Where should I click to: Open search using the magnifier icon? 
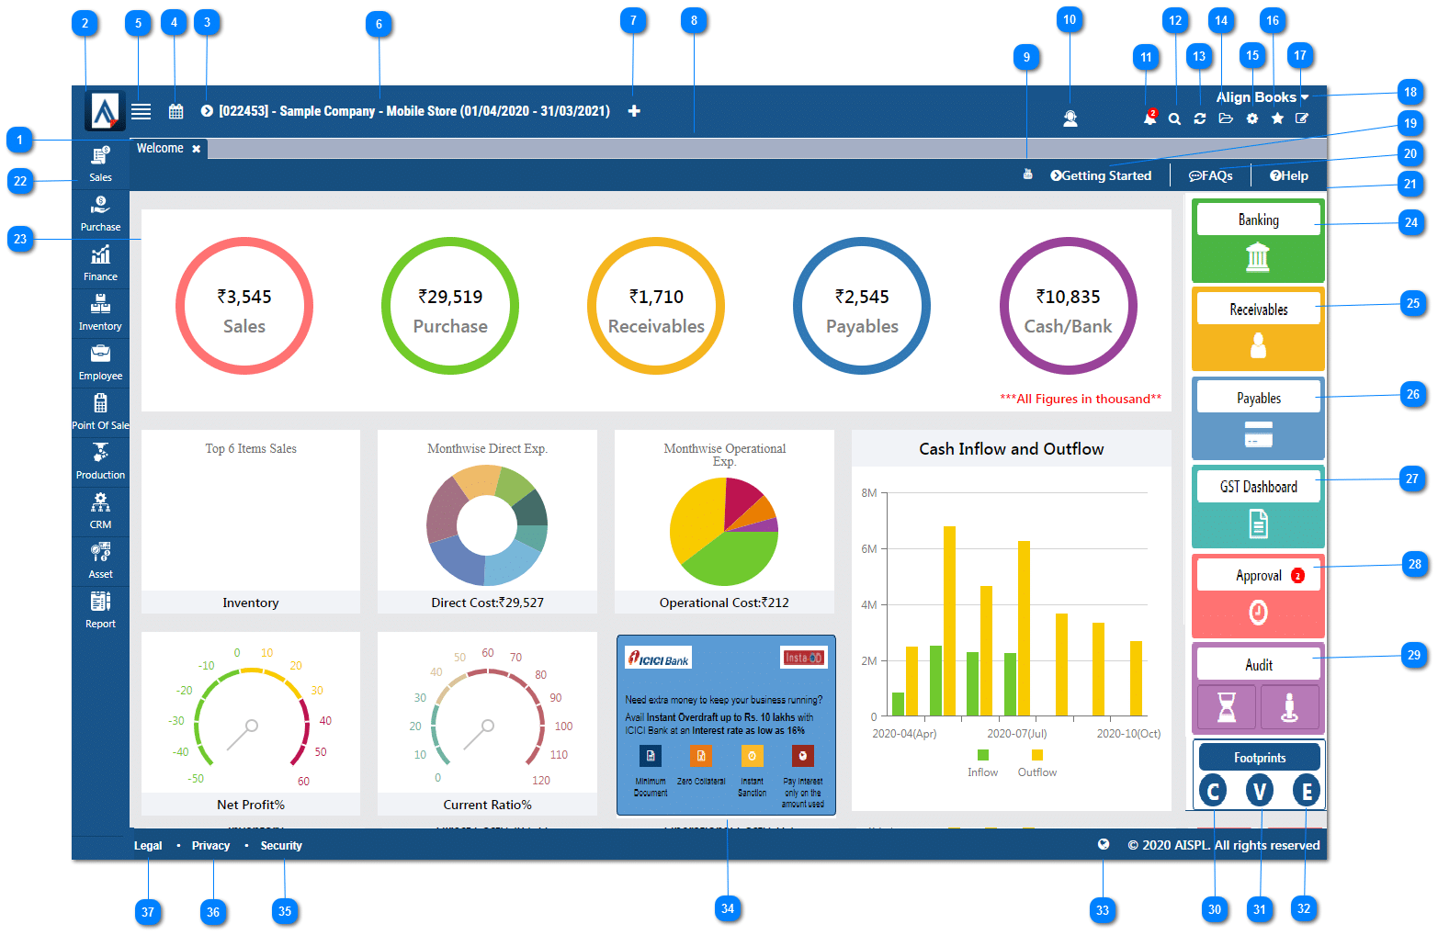[x=1174, y=118]
